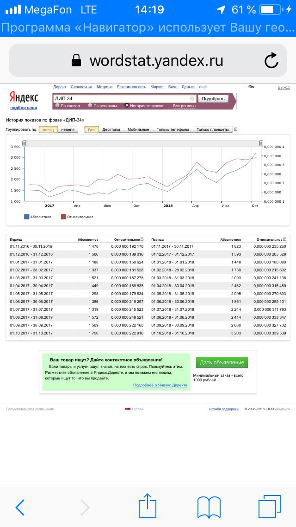This screenshot has width=296, height=527.
Task: Switch to Десктопы tab
Action: pos(111,130)
